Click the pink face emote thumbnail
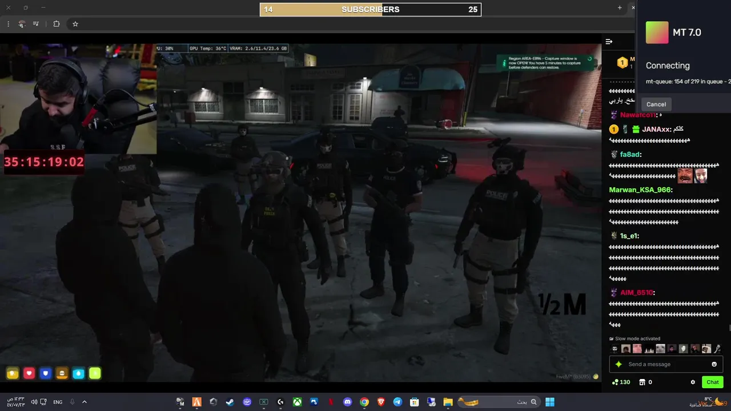Screen dimensions: 731x411 coord(637,349)
